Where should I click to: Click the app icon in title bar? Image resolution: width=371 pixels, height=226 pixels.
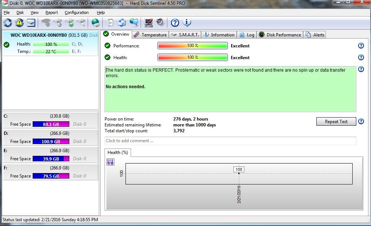click(4, 3)
